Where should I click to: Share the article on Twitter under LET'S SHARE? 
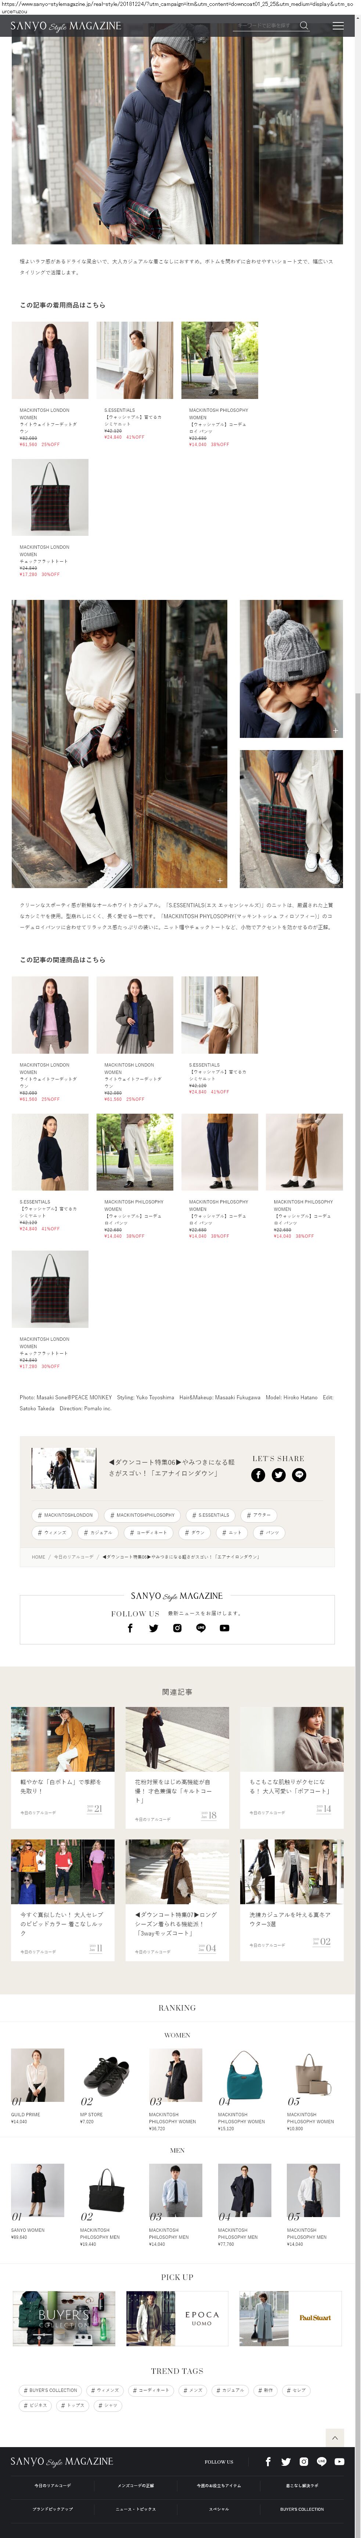[x=278, y=1475]
